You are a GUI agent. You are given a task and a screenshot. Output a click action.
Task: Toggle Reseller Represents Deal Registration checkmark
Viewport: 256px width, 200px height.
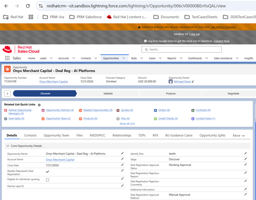pos(48,171)
